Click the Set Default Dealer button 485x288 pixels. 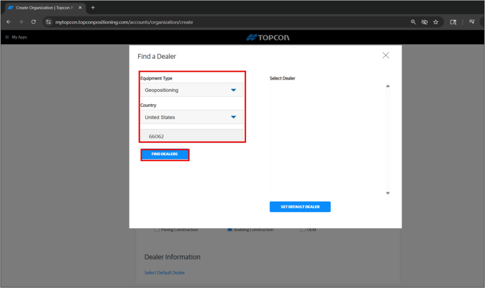coord(300,207)
